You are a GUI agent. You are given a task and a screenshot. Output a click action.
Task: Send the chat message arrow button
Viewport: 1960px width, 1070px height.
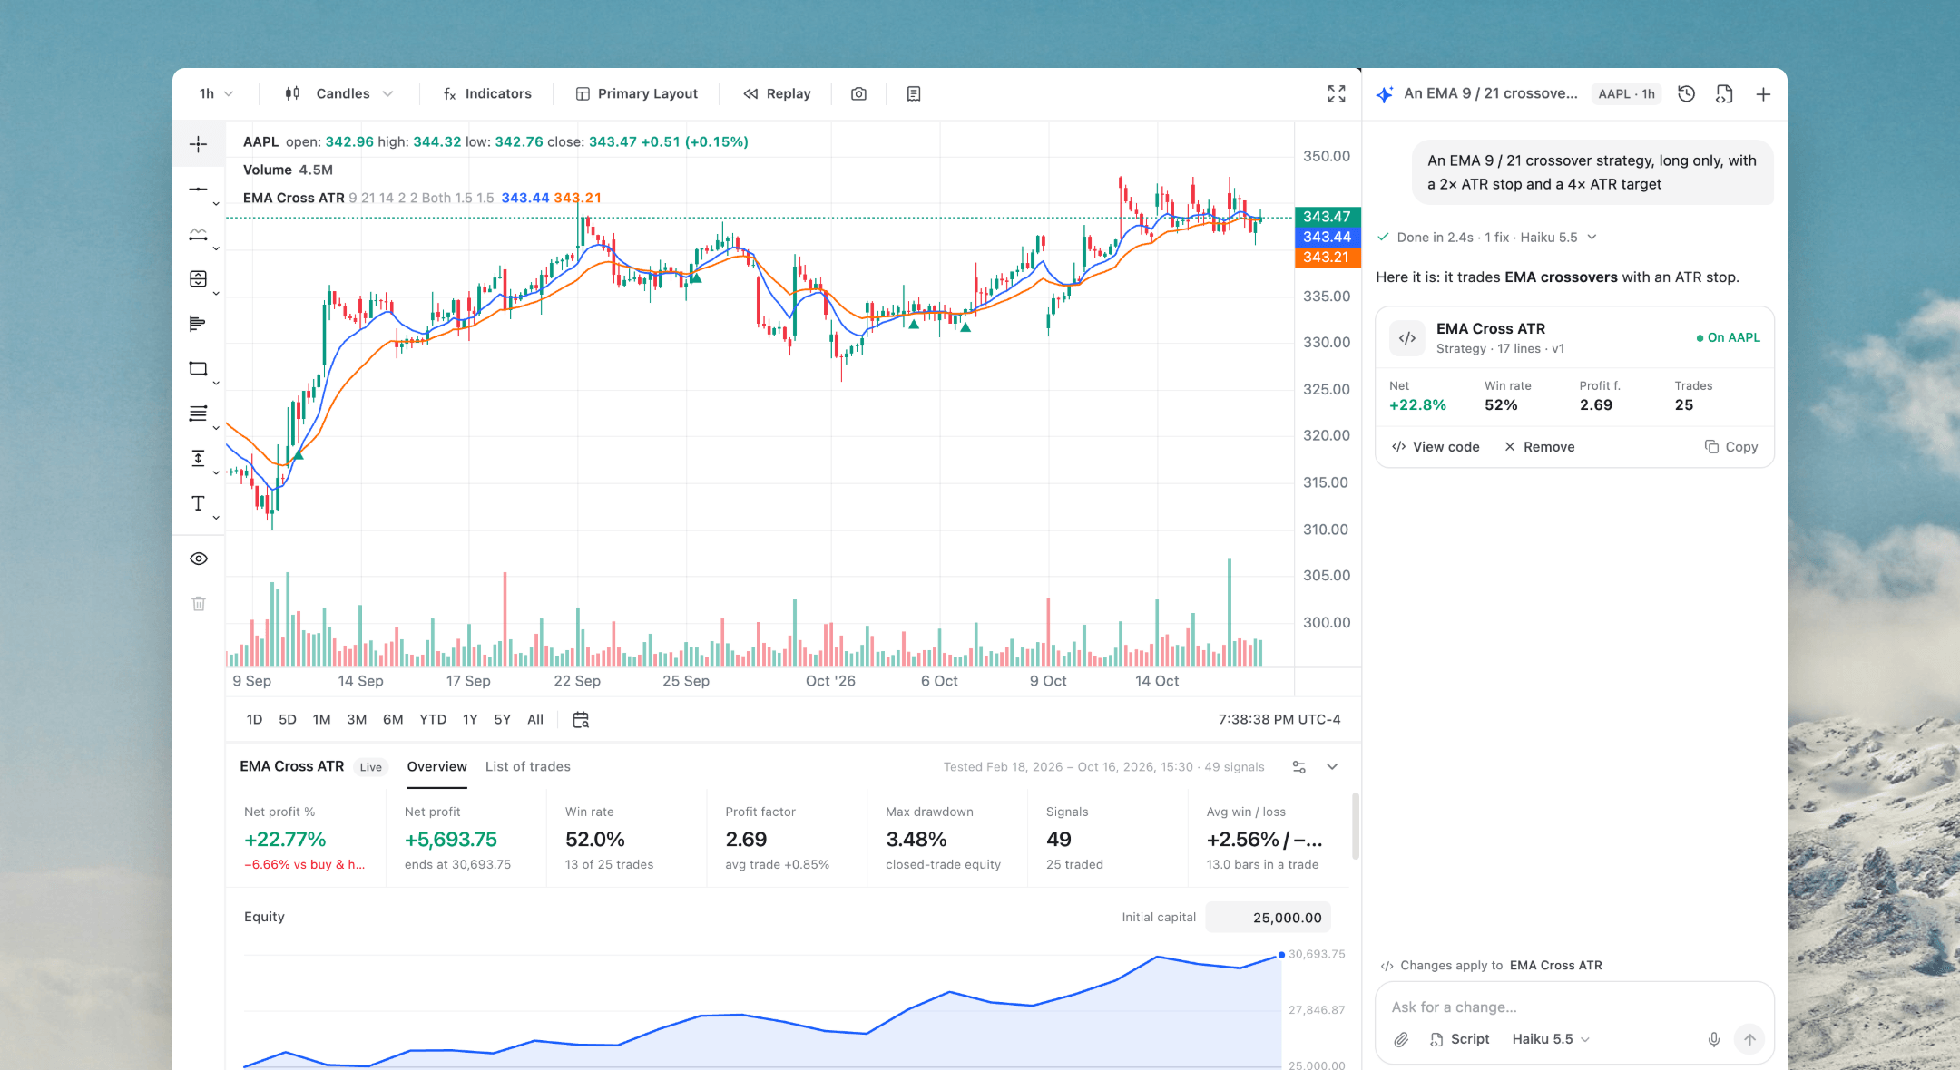click(1749, 1039)
